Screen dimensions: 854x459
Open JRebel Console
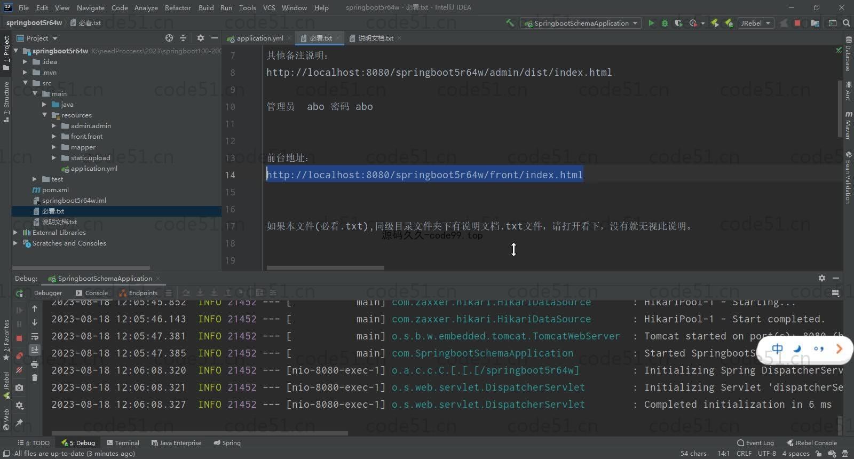(812, 443)
